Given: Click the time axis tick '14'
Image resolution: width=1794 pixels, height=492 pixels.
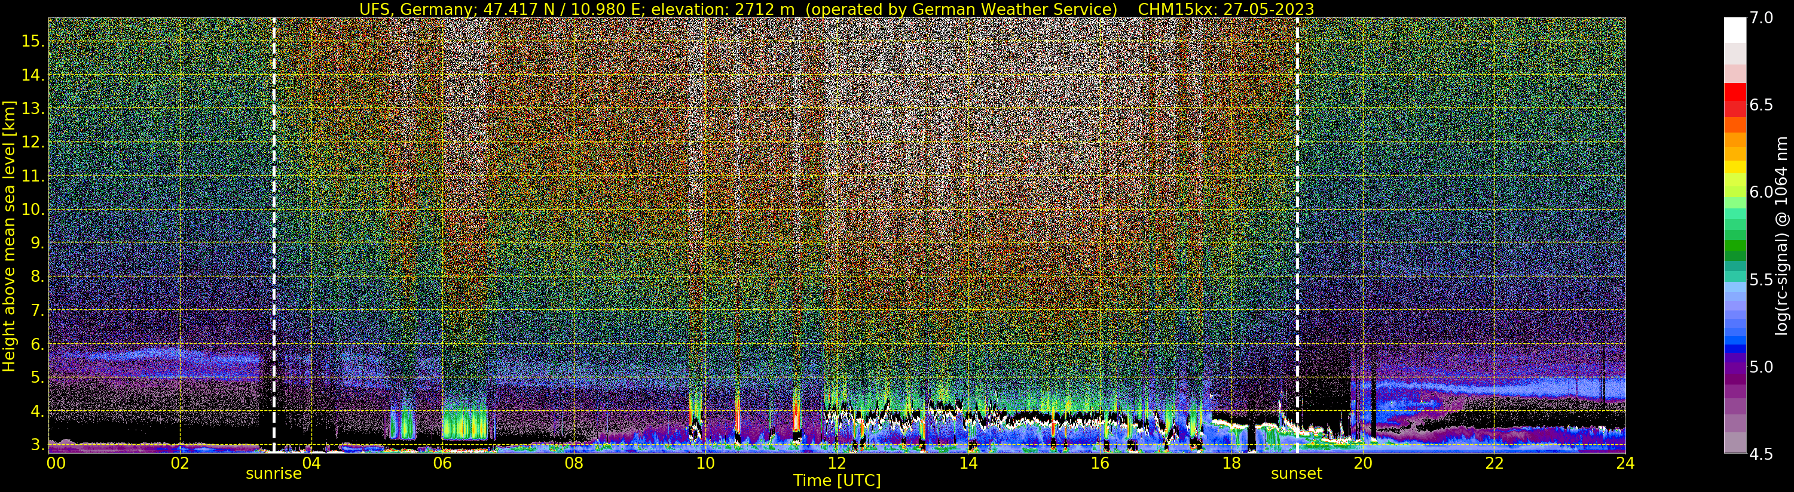Looking at the screenshot, I should point(968,463).
